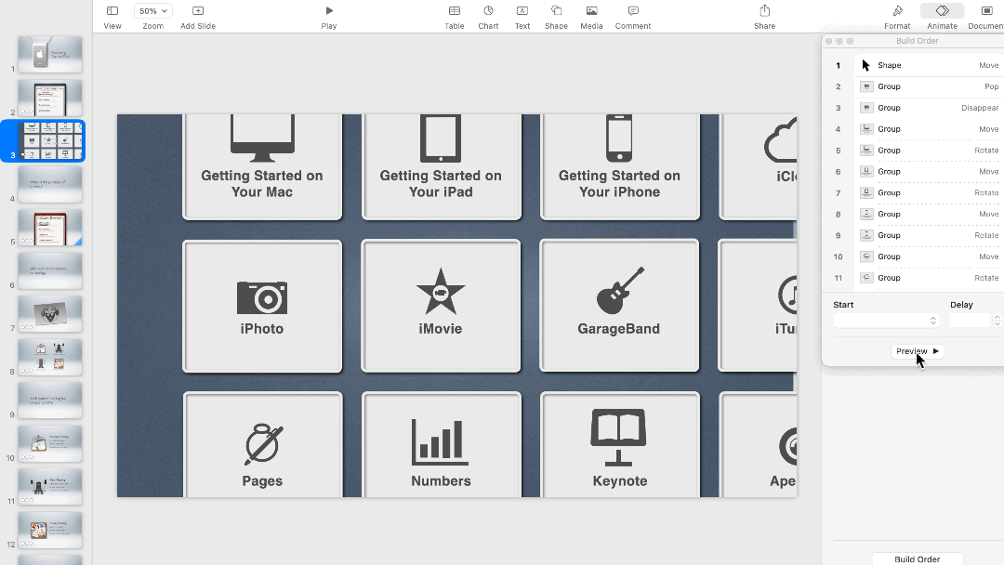Select slide 2 thumbnail

click(50, 98)
